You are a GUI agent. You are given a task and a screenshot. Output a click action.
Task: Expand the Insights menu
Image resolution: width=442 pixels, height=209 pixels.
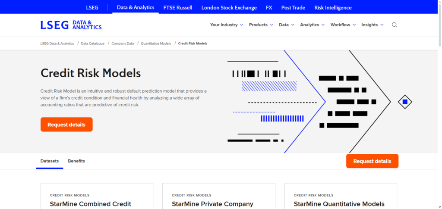(x=373, y=25)
